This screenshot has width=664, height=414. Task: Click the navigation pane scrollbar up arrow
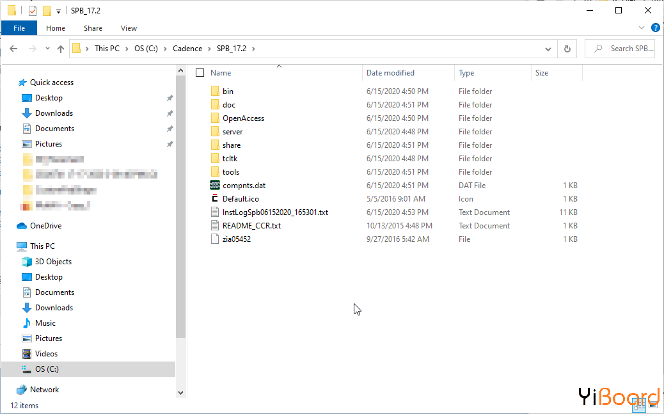click(181, 71)
